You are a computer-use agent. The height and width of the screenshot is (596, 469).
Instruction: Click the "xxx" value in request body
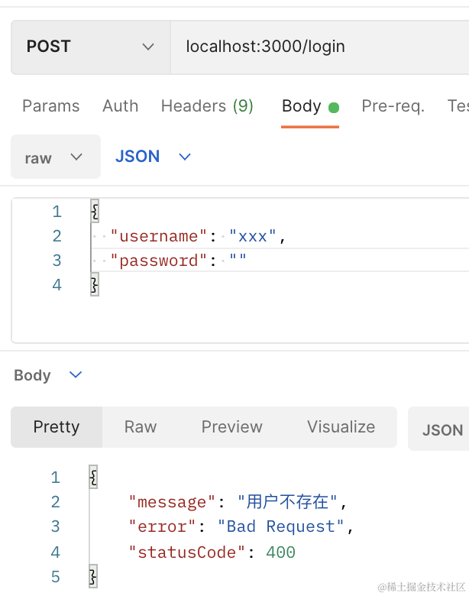pos(252,236)
